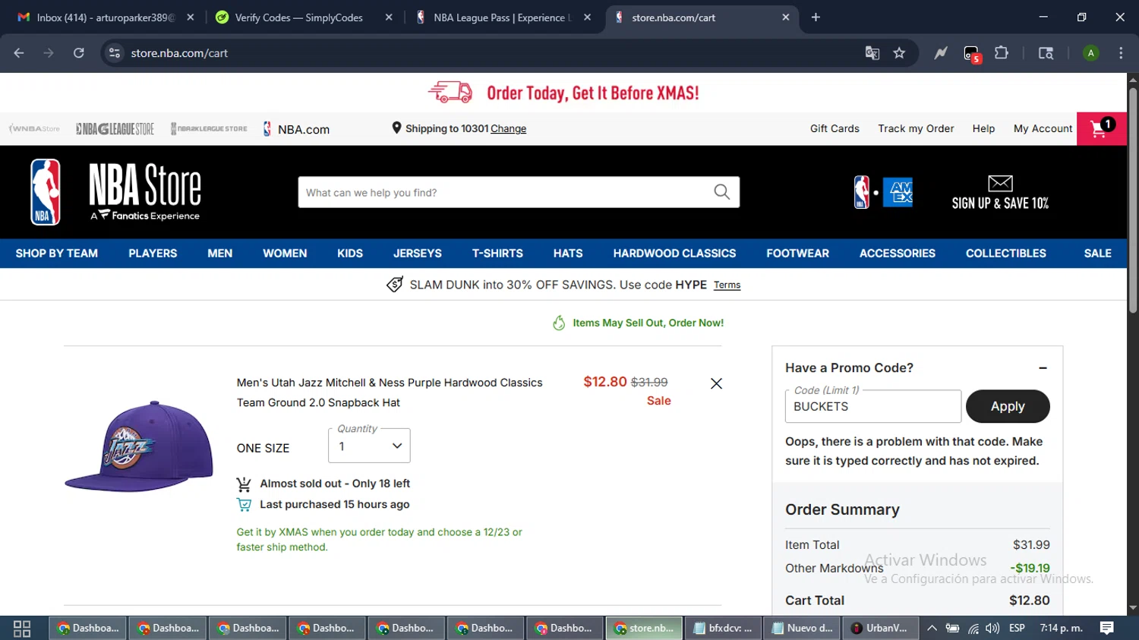This screenshot has height=640, width=1139.
Task: Open My Account link
Action: tap(1043, 129)
